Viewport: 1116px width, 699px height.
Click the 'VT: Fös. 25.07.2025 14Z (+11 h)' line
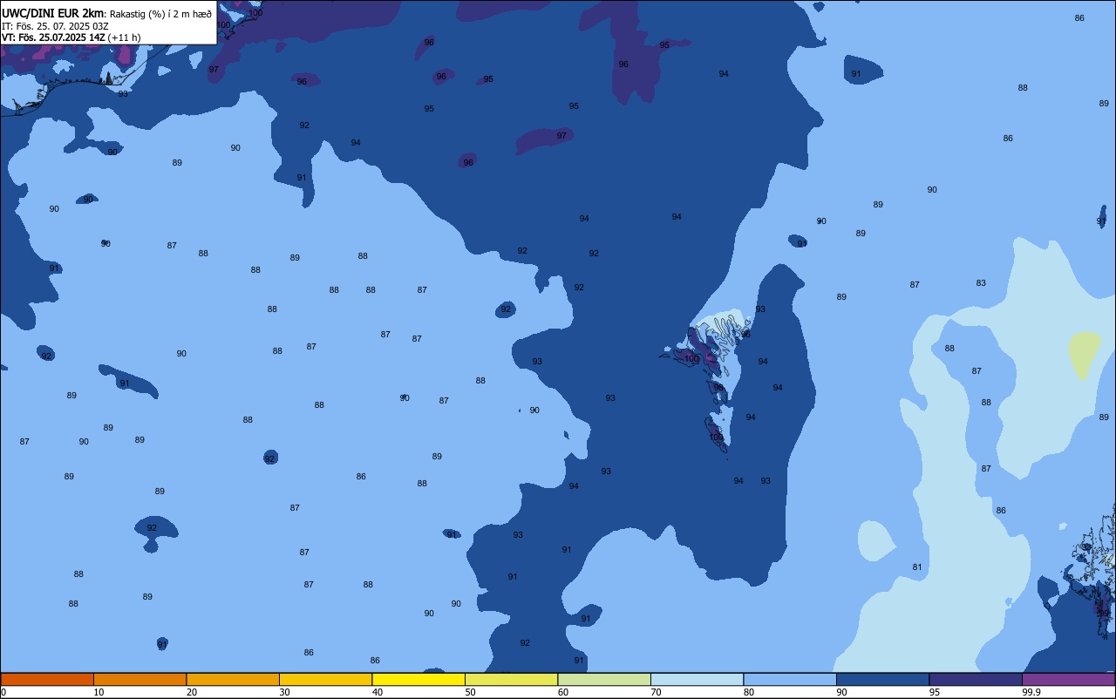(x=71, y=37)
